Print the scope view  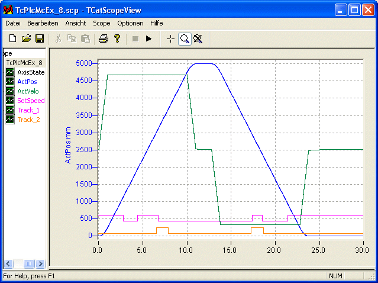tap(104, 38)
